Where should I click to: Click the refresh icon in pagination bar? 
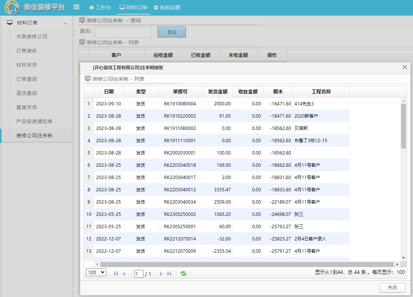183,274
